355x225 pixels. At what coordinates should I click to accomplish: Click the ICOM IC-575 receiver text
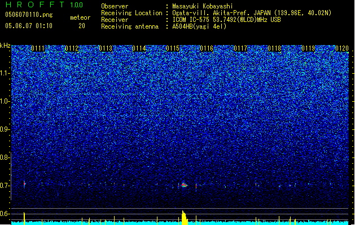(x=226, y=20)
